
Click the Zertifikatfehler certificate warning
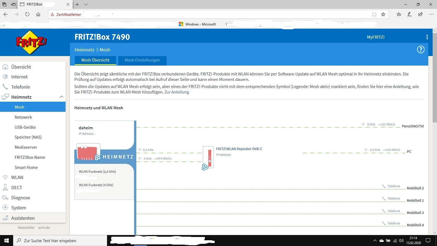pyautogui.click(x=66, y=14)
